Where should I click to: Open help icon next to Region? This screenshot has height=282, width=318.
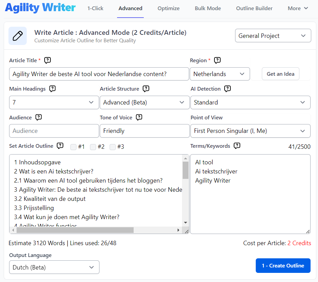pyautogui.click(x=217, y=60)
